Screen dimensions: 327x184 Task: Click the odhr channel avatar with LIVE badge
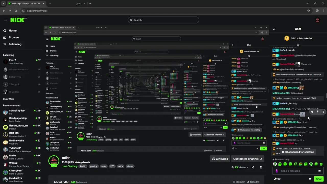(54, 161)
